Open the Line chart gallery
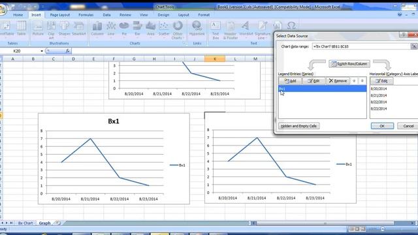 (111, 30)
